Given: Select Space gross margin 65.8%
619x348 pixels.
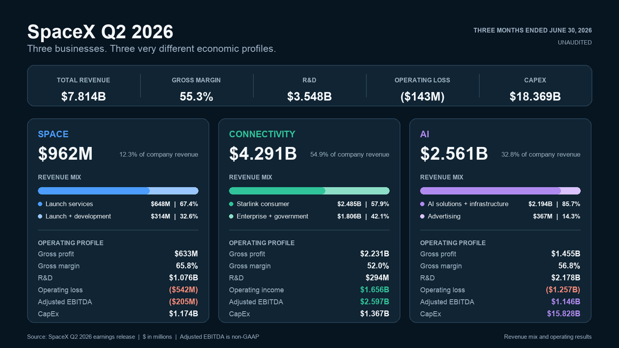Looking at the screenshot, I should point(186,266).
